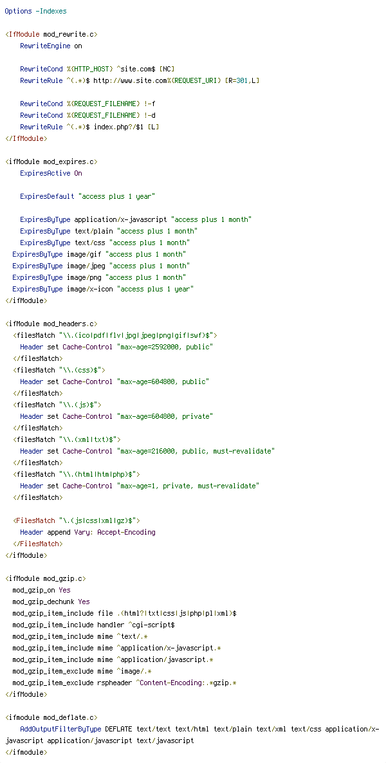Click the index.php RewriteRule line
The height and width of the screenshot is (763, 386).
pyautogui.click(x=89, y=127)
